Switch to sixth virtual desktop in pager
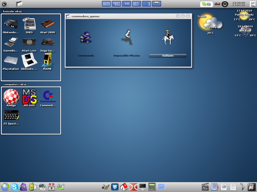Image resolution: width=257 pixels, height=192 pixels. (157, 4)
